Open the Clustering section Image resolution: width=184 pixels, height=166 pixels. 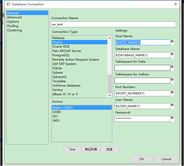(27, 30)
